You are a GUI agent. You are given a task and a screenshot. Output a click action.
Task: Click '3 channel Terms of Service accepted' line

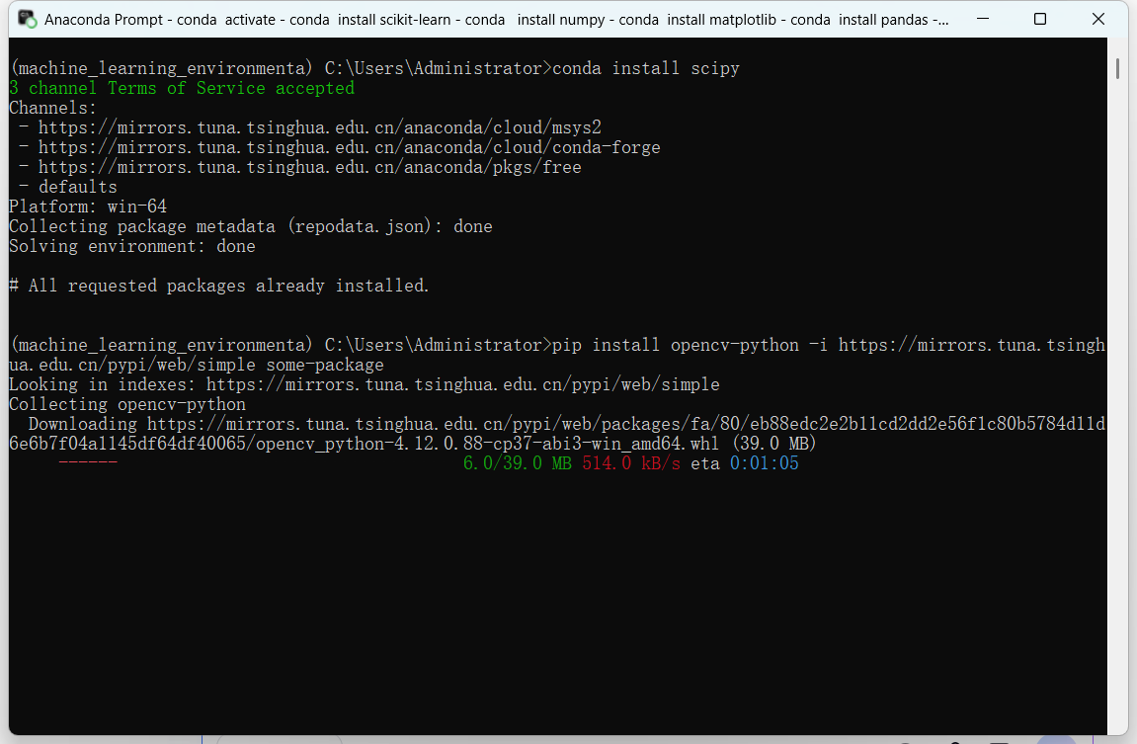(182, 88)
